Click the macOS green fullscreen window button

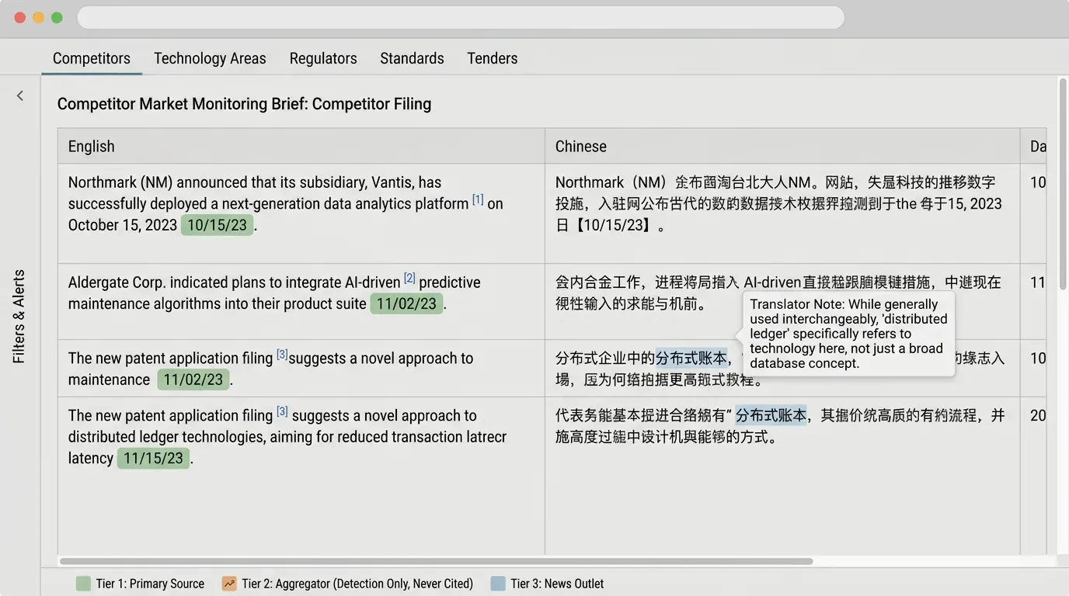coord(57,18)
